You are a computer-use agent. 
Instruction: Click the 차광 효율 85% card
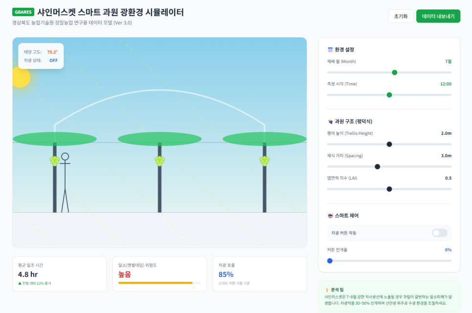[x=260, y=274]
